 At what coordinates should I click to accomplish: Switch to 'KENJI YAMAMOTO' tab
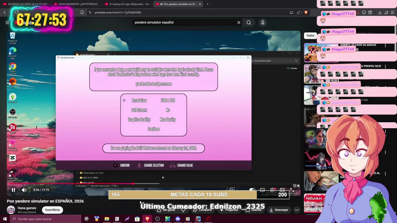(x=76, y=4)
